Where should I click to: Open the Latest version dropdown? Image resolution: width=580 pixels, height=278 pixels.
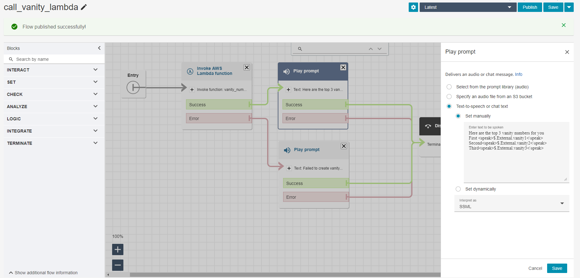(468, 7)
